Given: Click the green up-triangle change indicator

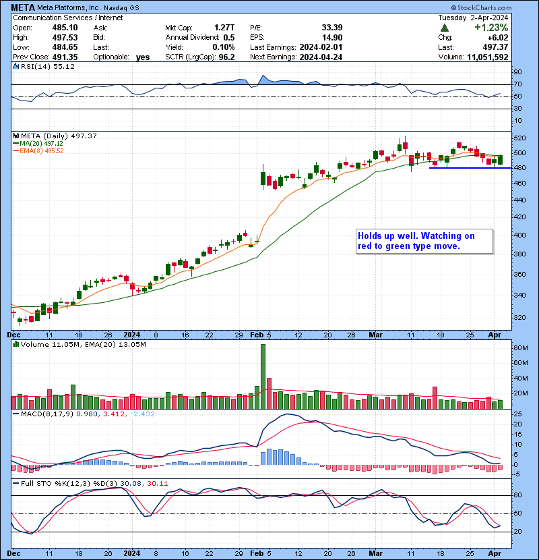Looking at the screenshot, I should point(444,28).
